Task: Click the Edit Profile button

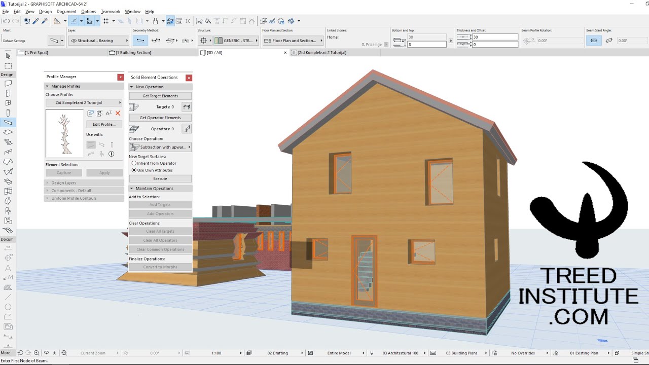Action: coord(104,124)
